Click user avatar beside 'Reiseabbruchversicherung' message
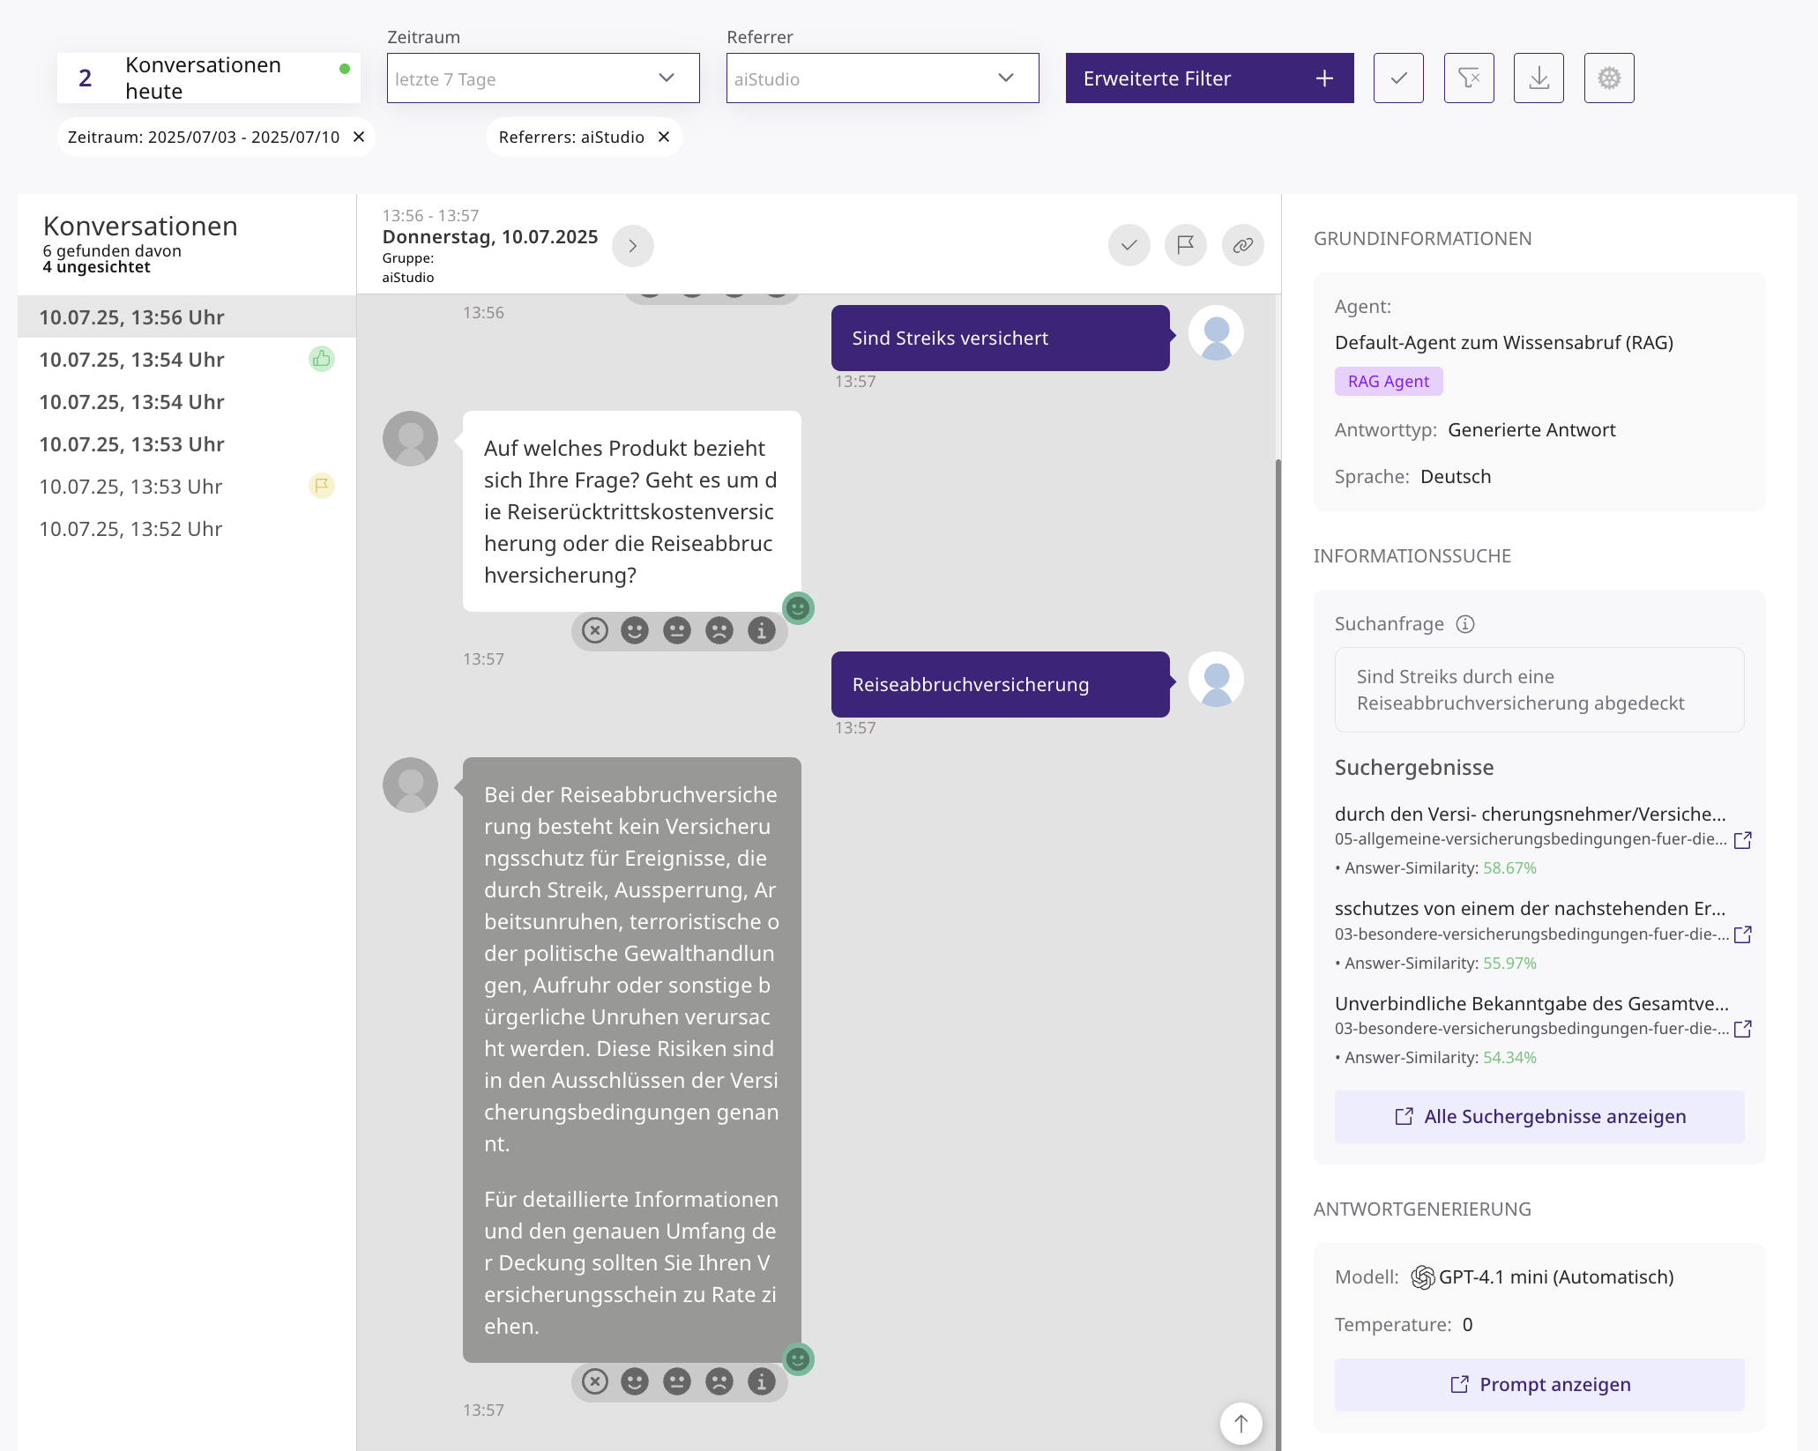 coord(1217,680)
